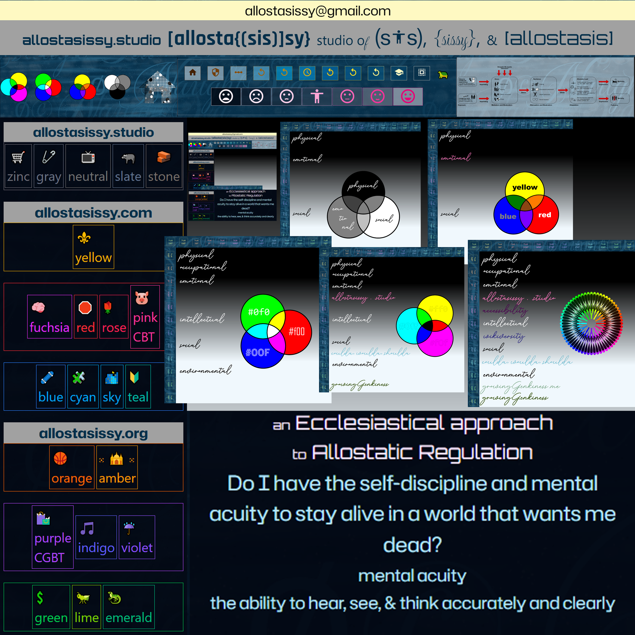Screen dimensions: 635x635
Task: Click the allostasissy@gmail.com email link
Action: (317, 11)
